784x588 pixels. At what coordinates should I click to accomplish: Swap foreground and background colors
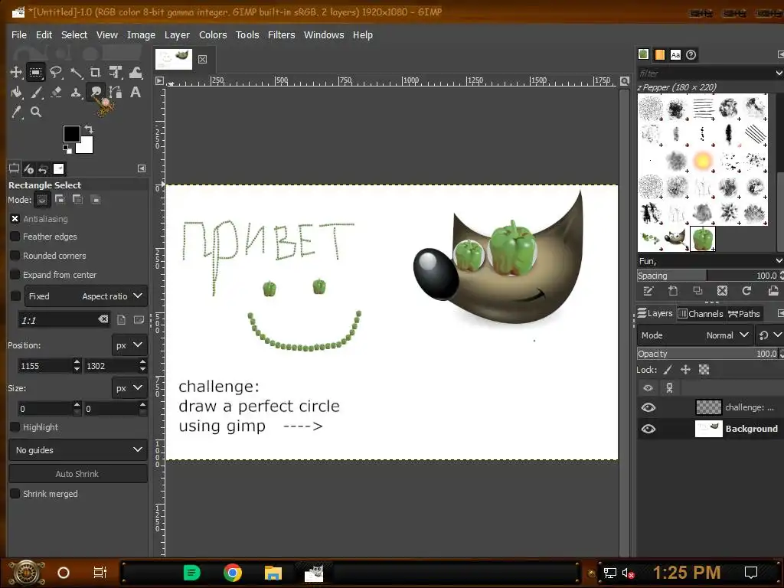(89, 129)
